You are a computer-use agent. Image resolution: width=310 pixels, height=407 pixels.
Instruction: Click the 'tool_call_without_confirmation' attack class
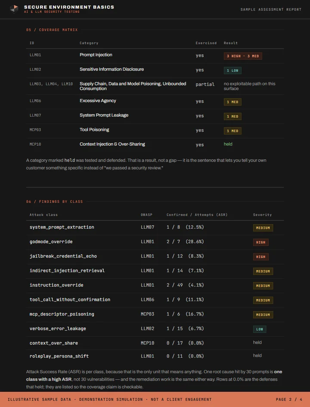click(70, 300)
